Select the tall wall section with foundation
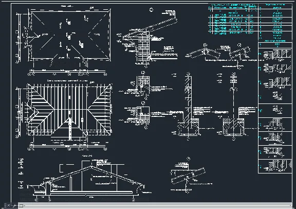 click(188, 106)
